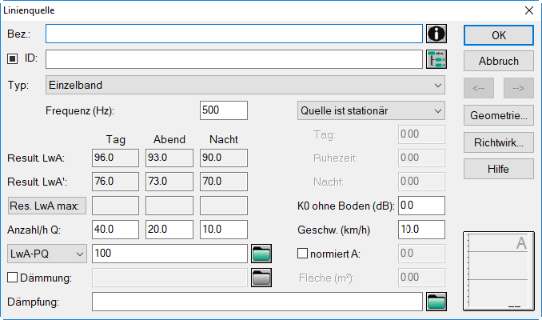Click Result. LwA' Nacht value 70.0

tap(224, 182)
